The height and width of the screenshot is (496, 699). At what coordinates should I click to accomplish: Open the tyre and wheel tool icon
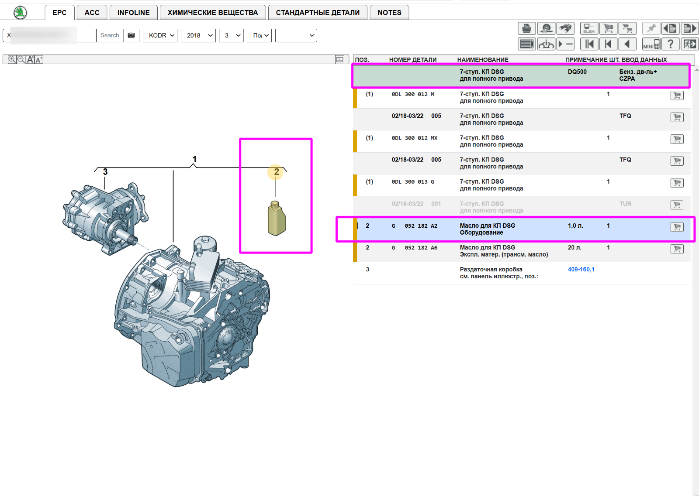pos(546,28)
